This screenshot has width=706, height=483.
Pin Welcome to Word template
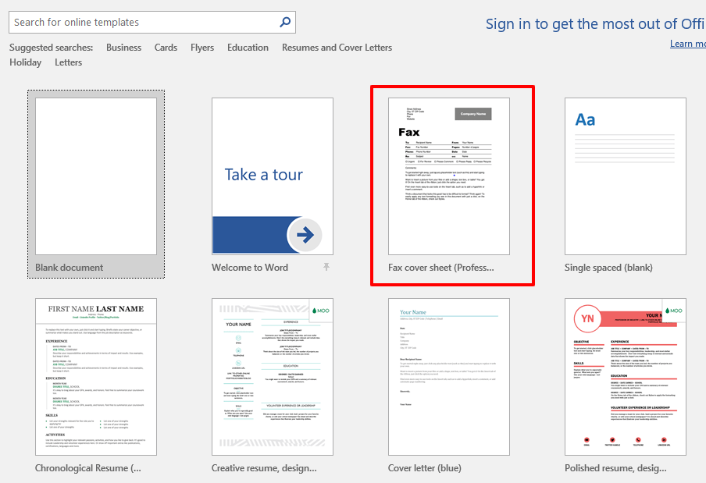coord(326,267)
